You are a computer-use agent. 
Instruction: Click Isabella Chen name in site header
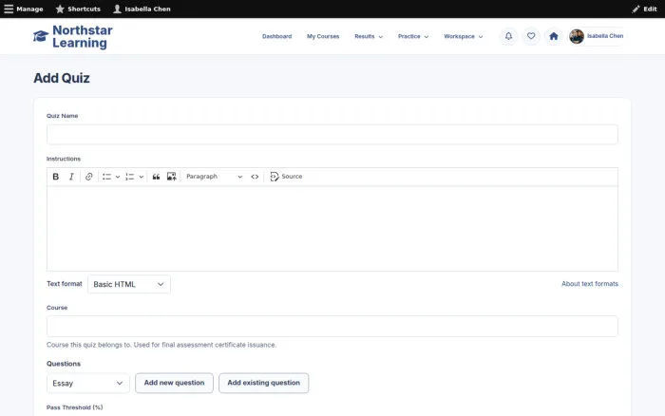605,36
